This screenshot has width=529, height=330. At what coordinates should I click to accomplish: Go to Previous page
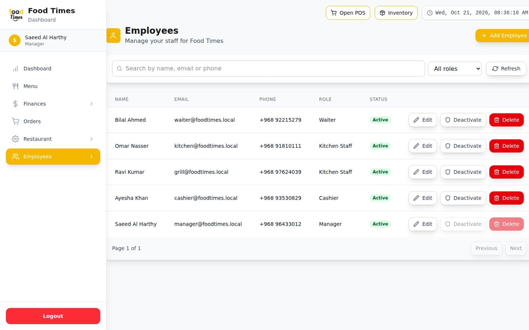click(486, 248)
